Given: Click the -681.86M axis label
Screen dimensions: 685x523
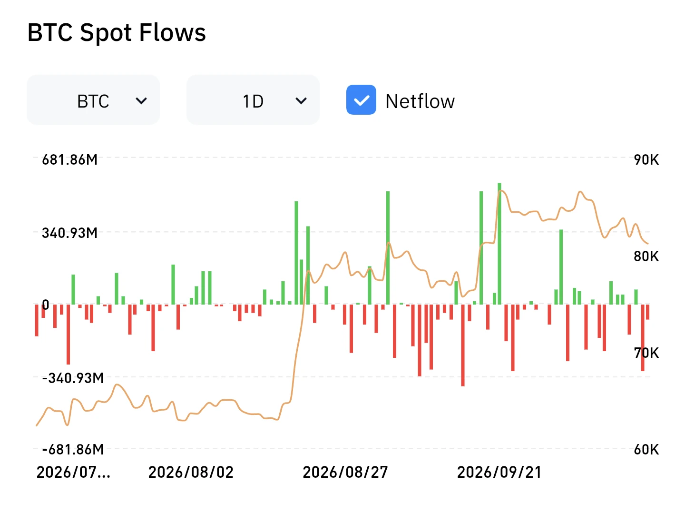Looking at the screenshot, I should (73, 449).
